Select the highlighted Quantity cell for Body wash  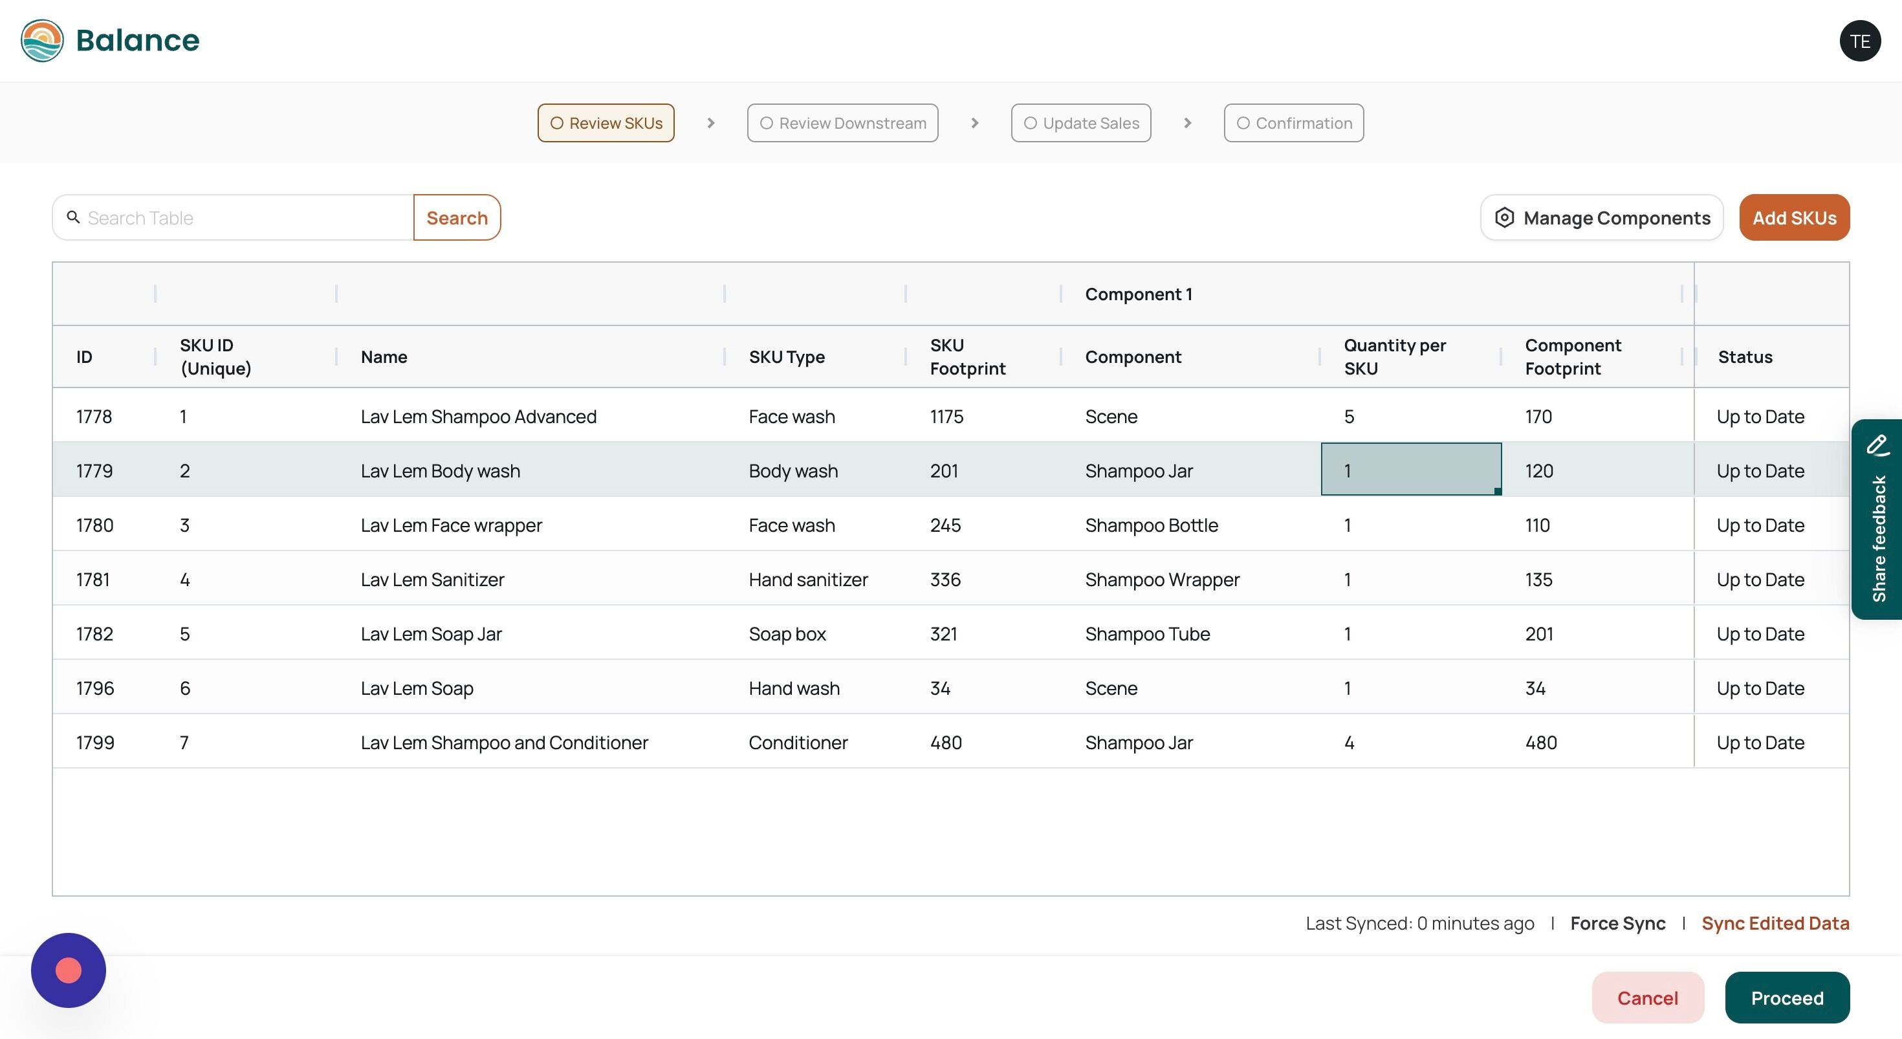(x=1411, y=470)
